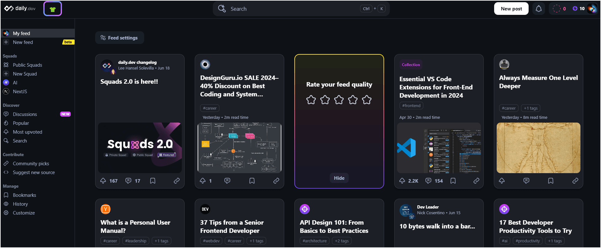Rate feed quality three stars
Viewport: 601px width, 248px height.
coord(339,100)
